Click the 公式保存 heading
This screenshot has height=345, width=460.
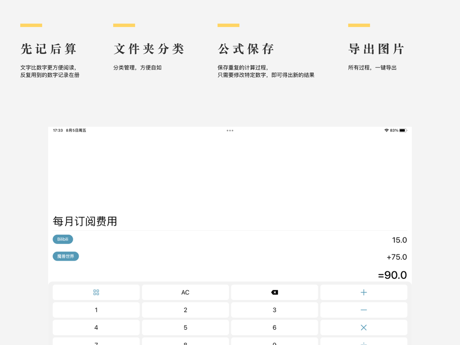(246, 49)
